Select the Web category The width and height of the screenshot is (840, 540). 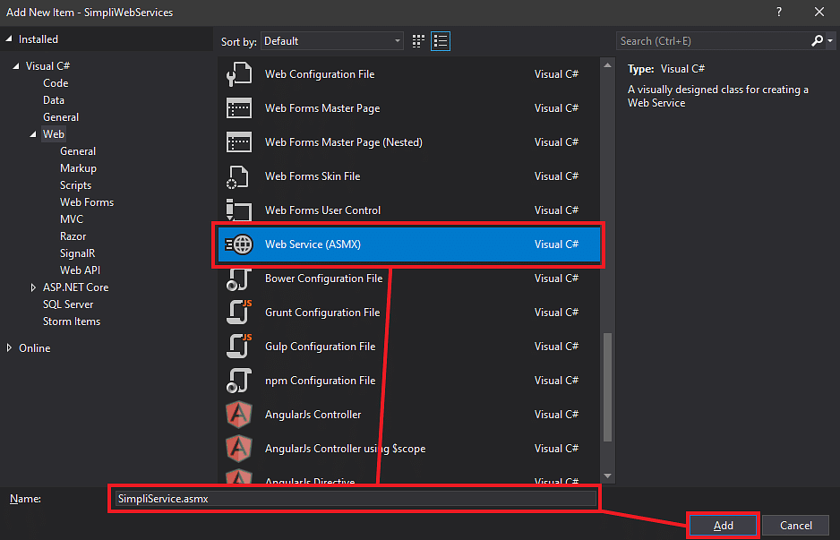point(54,134)
